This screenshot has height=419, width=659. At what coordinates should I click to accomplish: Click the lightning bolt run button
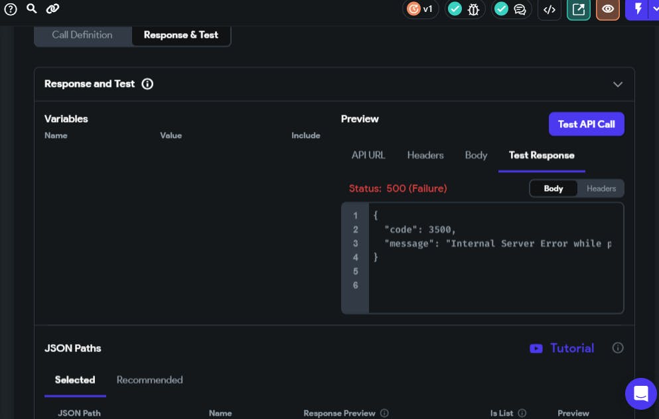tap(638, 9)
